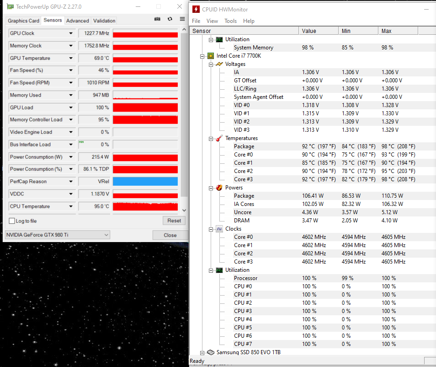Click the GPU-Z app icon in title bar

pyautogui.click(x=11, y=6)
